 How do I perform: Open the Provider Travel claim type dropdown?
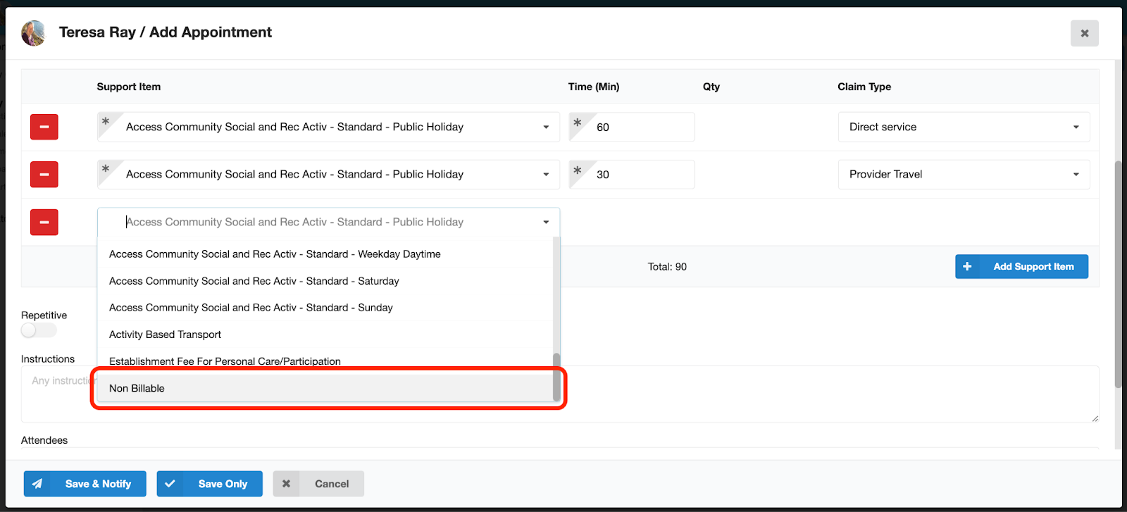pyautogui.click(x=963, y=175)
